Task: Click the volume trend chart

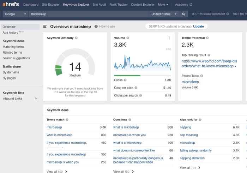Action: tap(143, 62)
